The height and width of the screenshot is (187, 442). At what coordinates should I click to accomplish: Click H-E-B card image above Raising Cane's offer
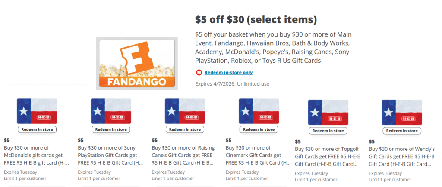pos(185,111)
